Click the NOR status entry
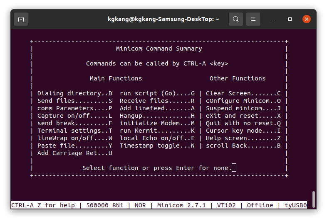This screenshot has height=221, width=327. tap(140, 205)
